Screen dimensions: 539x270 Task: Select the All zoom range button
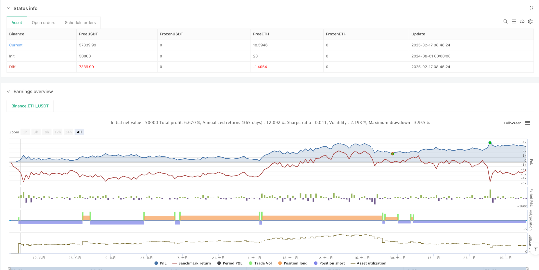(79, 132)
